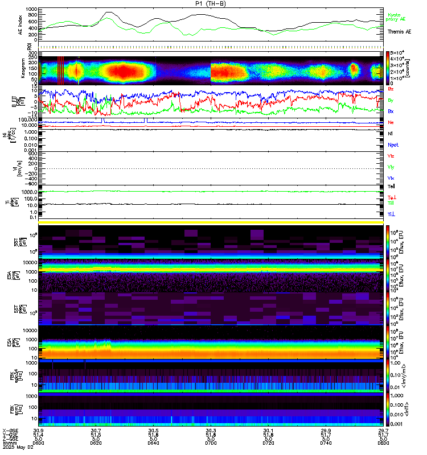
Task: Click the "ESA elec [eV]" axis label
Action: [14, 342]
